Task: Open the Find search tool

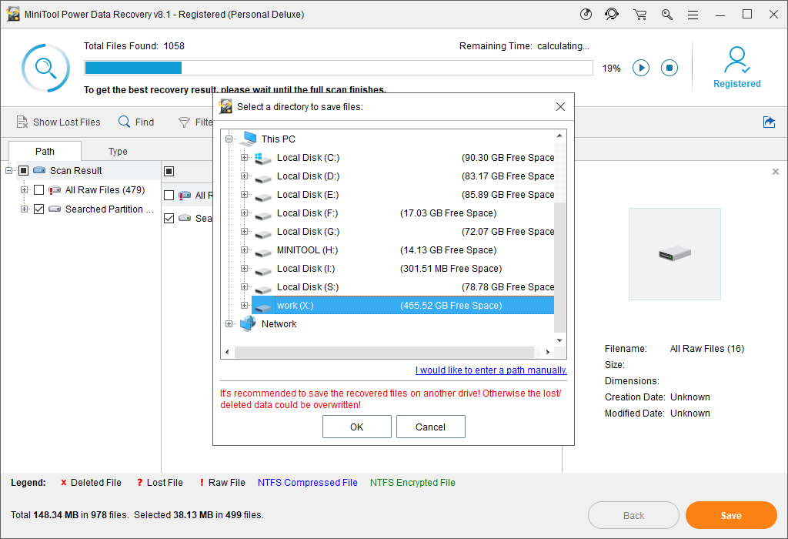Action: 136,122
